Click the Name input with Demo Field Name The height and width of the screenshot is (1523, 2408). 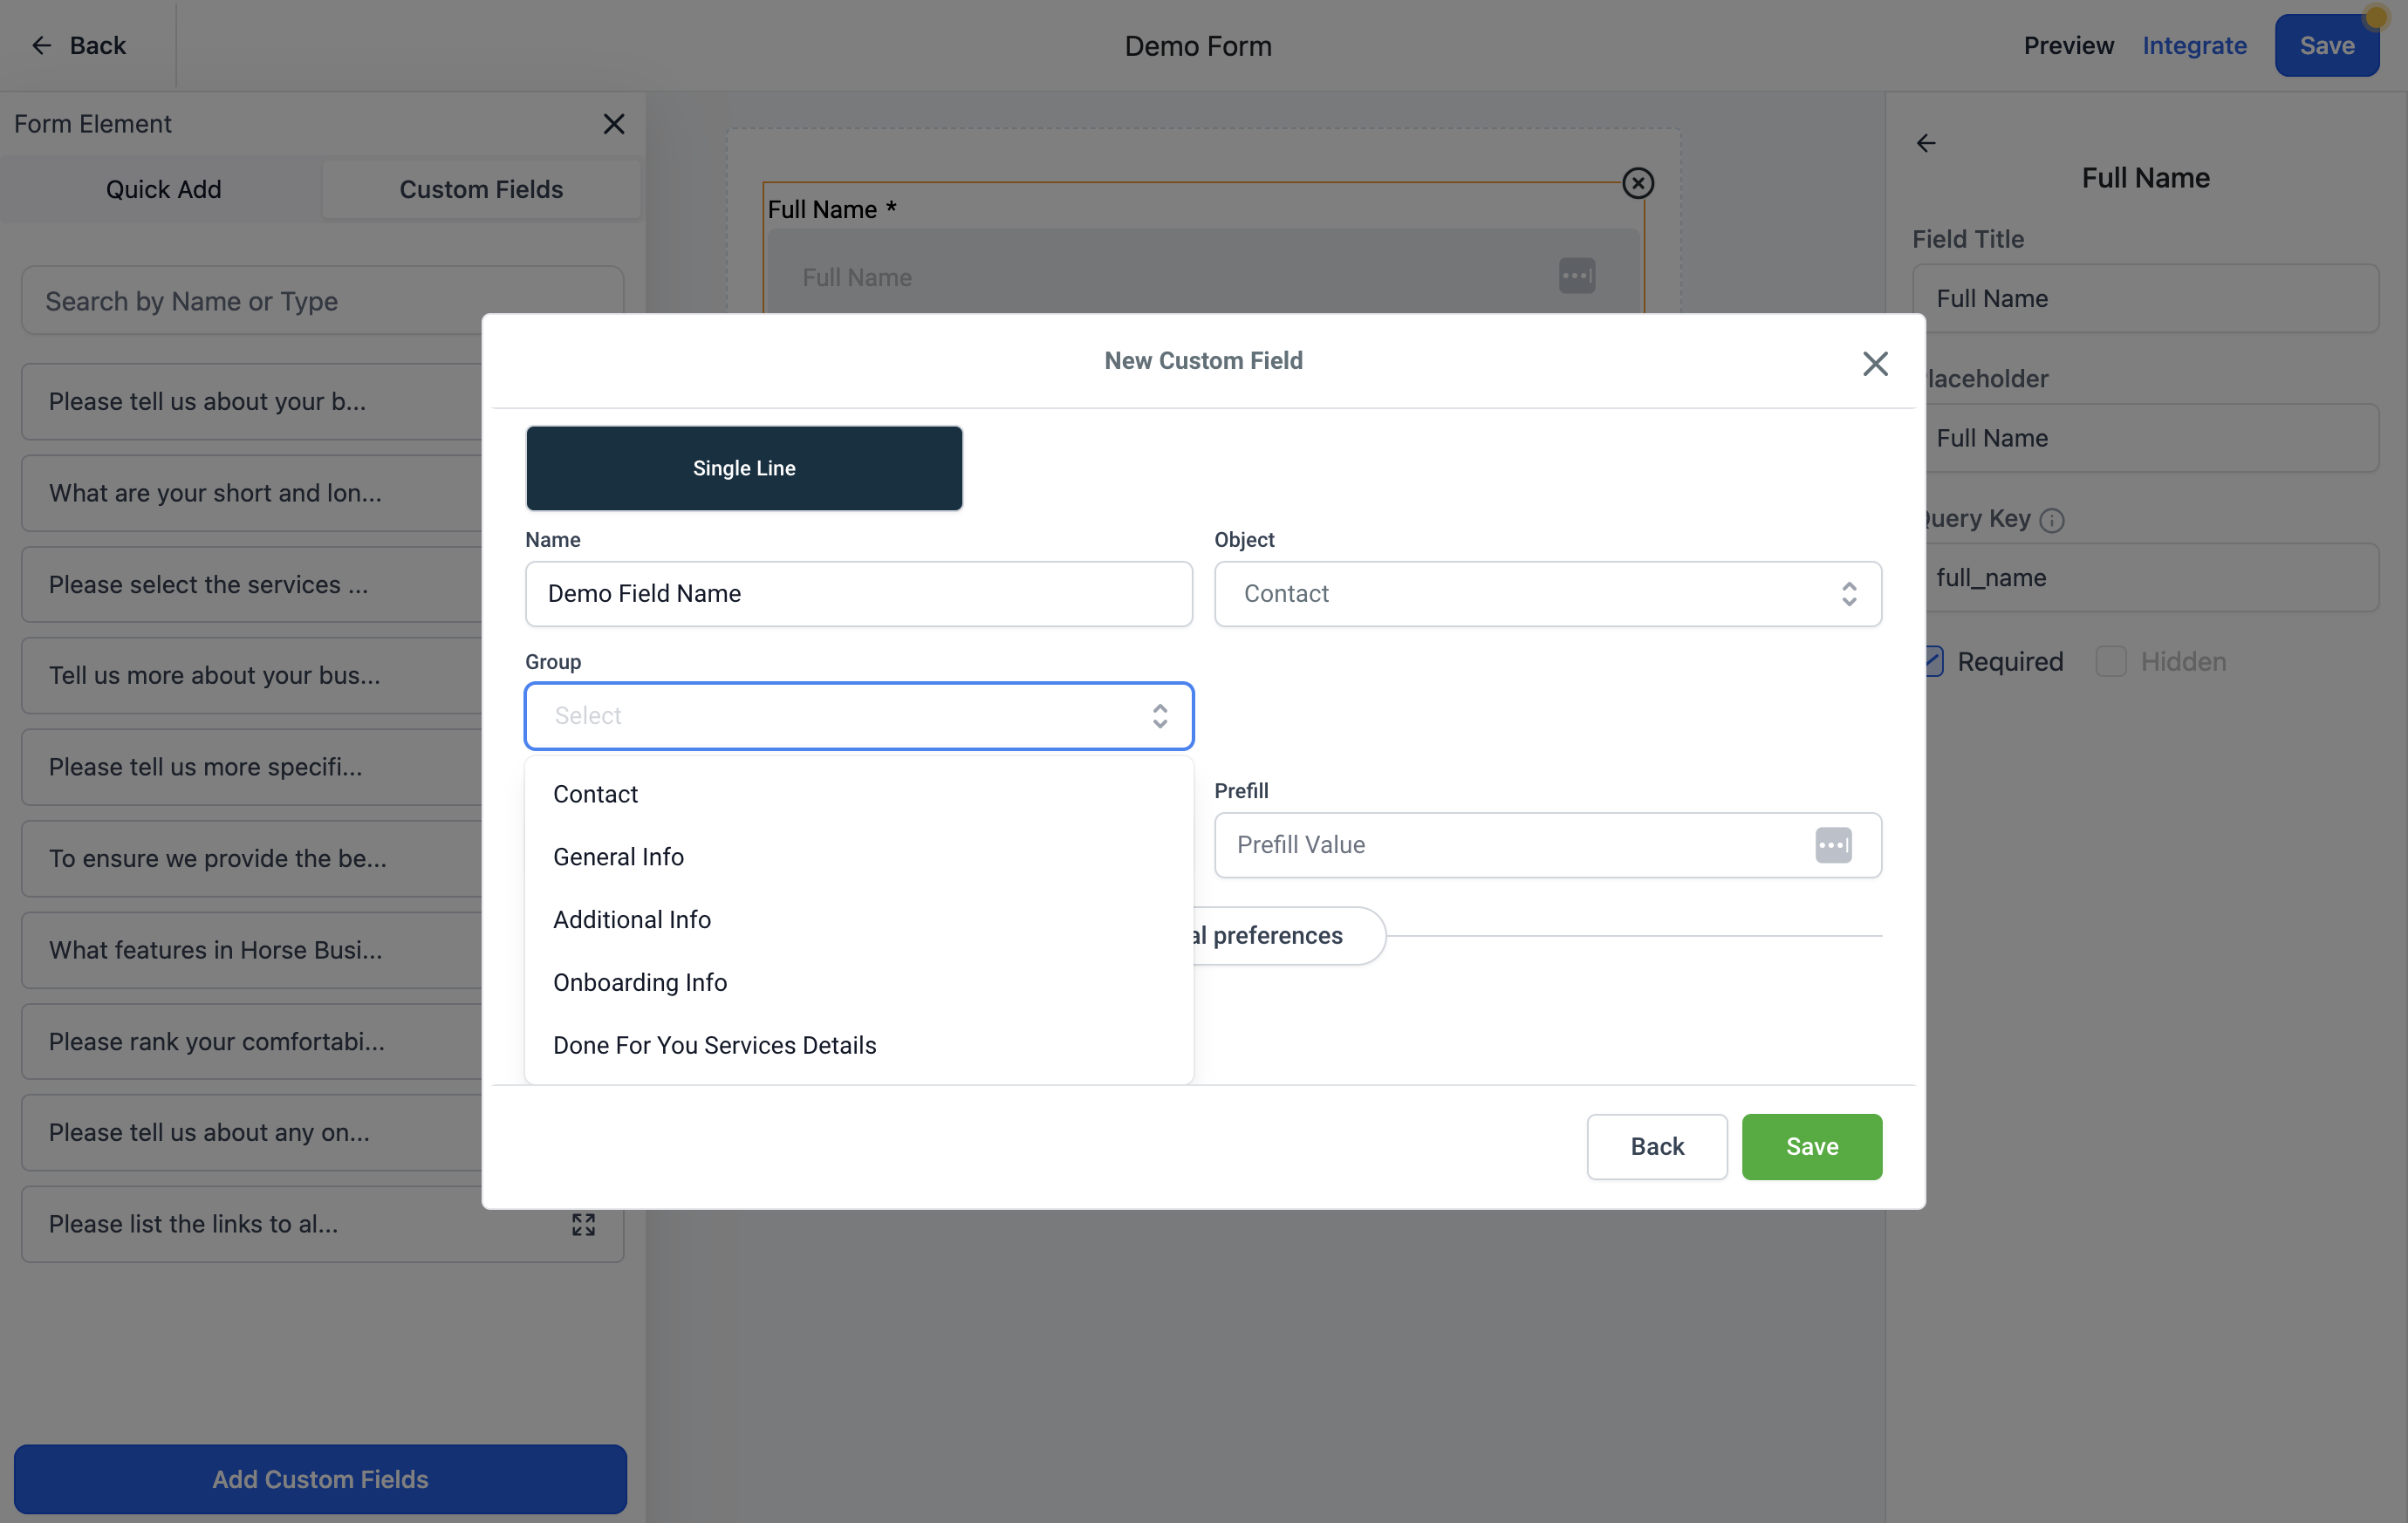tap(859, 594)
